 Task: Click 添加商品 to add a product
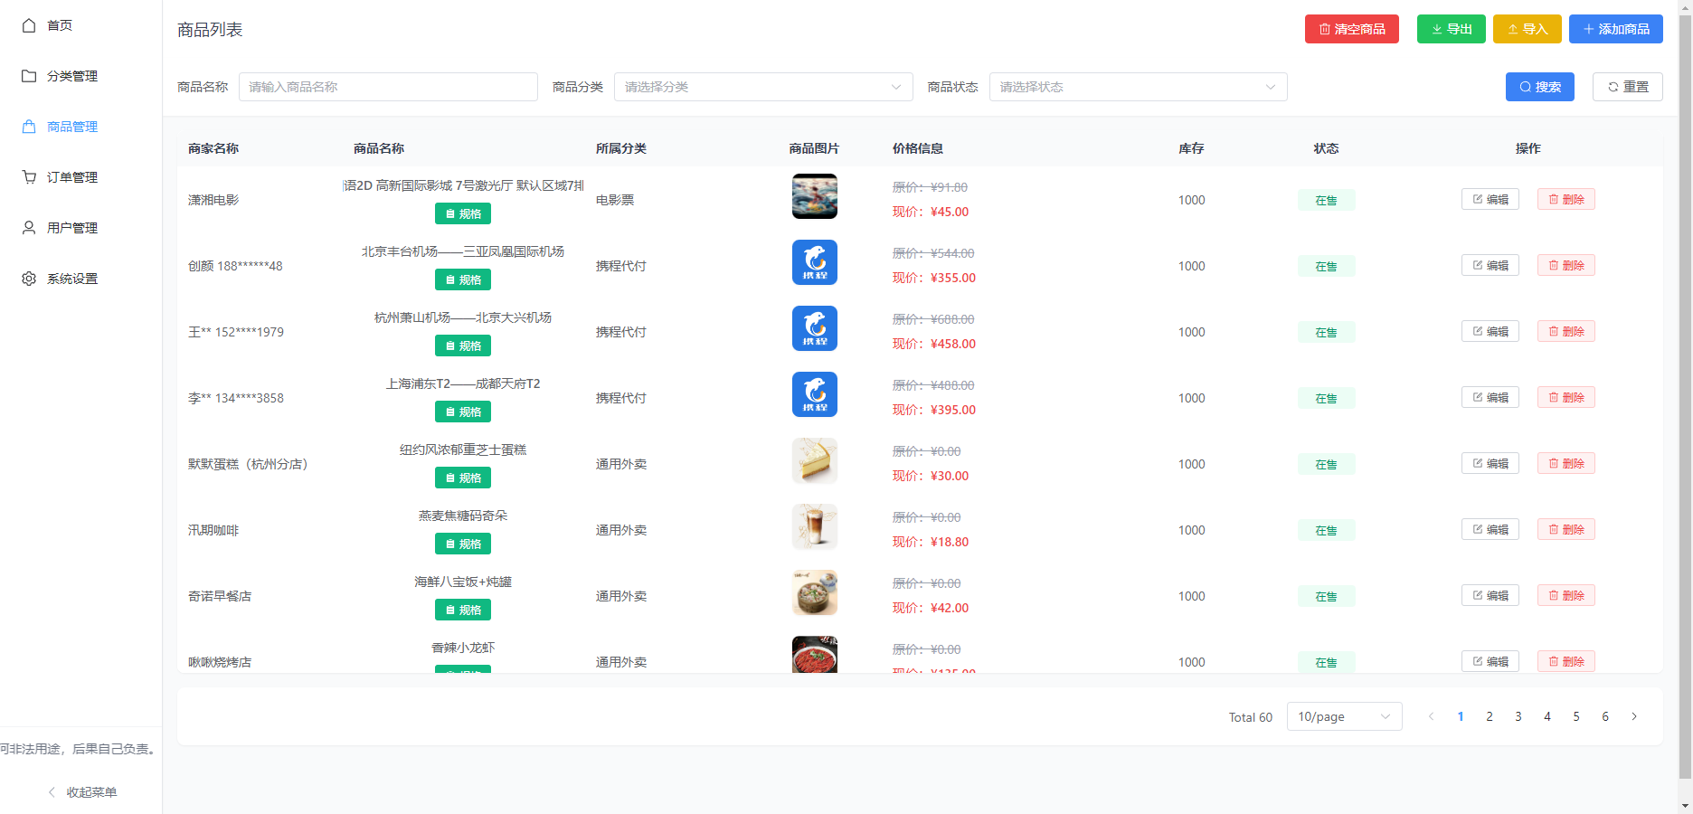(x=1615, y=28)
